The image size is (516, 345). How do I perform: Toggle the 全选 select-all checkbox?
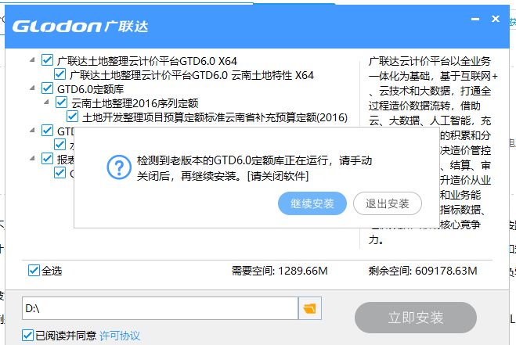34,271
